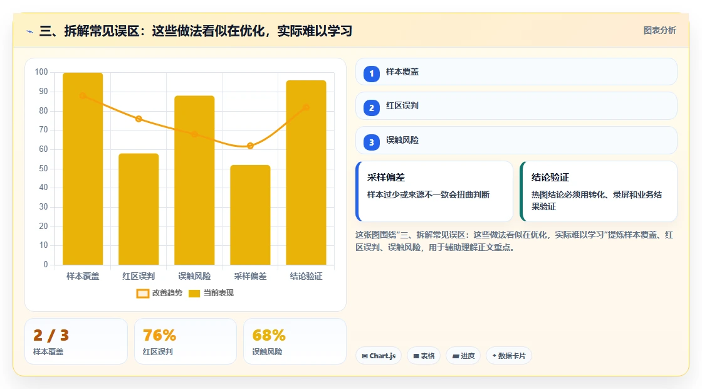702x389 pixels.
Task: Click the 结论验证 bar in the chart
Action: [x=306, y=173]
